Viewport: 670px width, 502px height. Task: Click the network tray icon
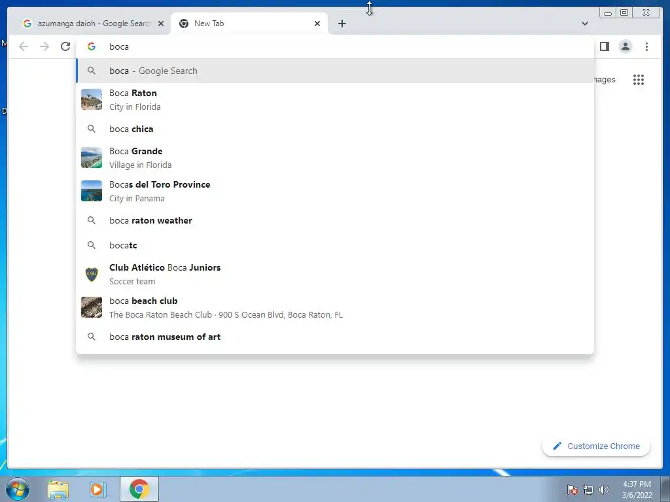pyautogui.click(x=588, y=490)
